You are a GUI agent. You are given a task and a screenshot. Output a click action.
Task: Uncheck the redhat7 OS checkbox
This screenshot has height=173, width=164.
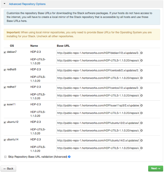[5, 87]
